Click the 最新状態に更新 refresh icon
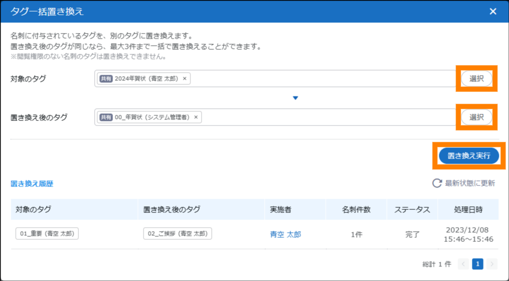Viewport: 509px width, 281px height. [437, 183]
